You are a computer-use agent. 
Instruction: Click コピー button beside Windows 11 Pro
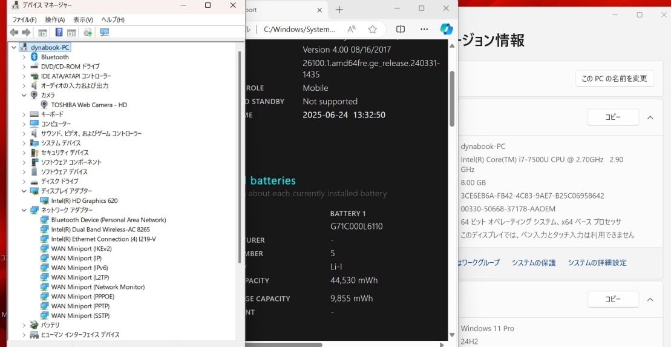[x=613, y=299]
